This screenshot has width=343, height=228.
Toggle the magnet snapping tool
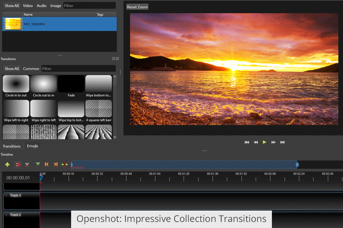click(18, 164)
